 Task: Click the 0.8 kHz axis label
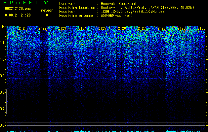[x=3, y=92]
